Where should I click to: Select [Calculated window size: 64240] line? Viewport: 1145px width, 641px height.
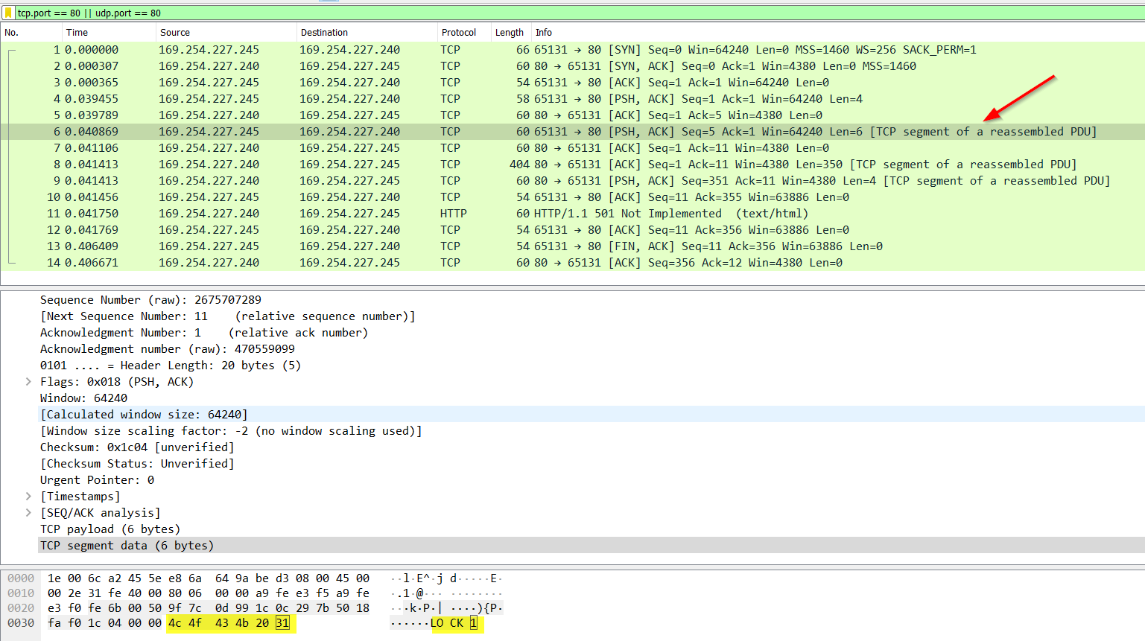pos(144,415)
